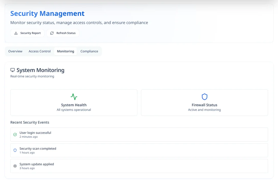Click the 'Security Management' title
Image resolution: width=278 pixels, height=186 pixels.
[47, 14]
